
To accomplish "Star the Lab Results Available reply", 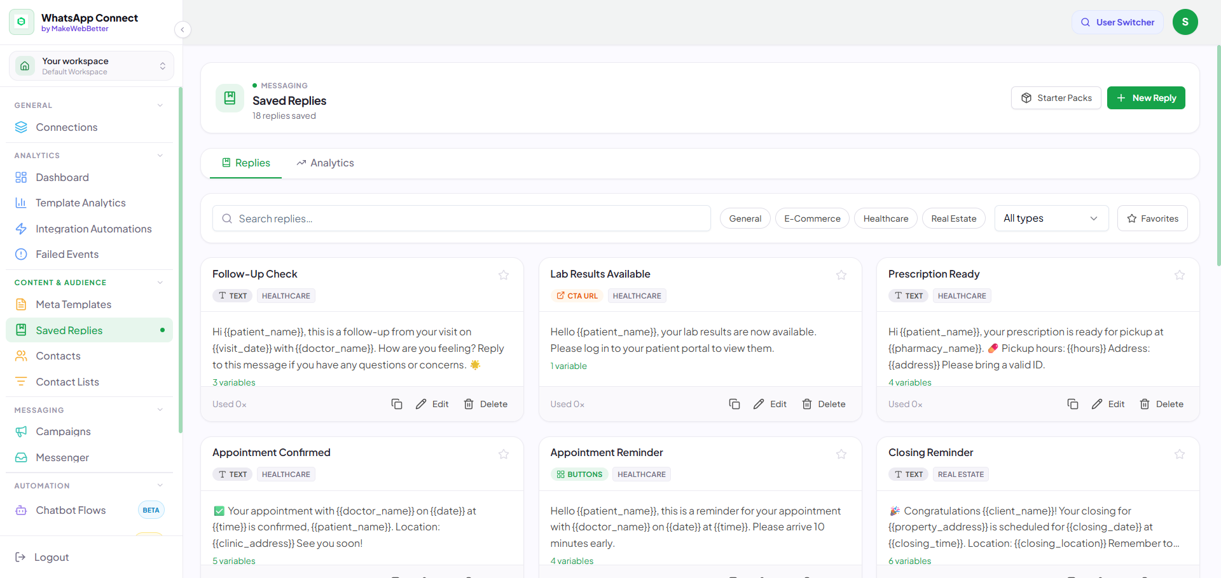I will (841, 275).
